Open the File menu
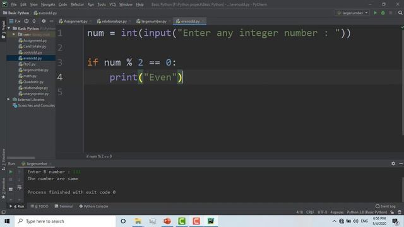The image size is (404, 227). click(14, 4)
